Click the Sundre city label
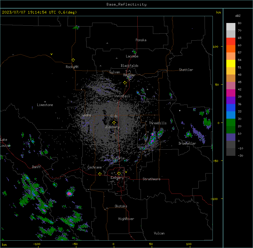This screenshot has width=253, height=248. coord(86,115)
